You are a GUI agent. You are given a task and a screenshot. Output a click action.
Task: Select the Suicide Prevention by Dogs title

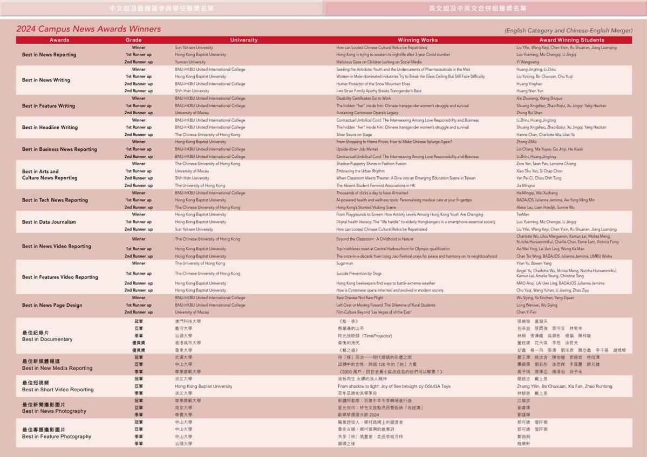[x=358, y=273]
